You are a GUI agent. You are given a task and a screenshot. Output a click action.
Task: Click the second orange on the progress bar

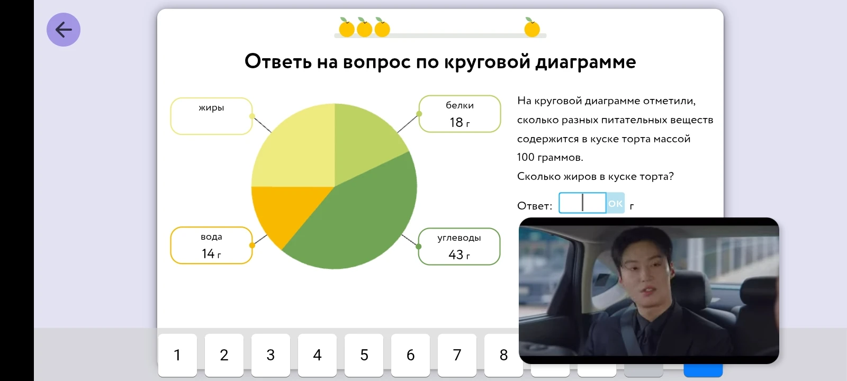(364, 28)
